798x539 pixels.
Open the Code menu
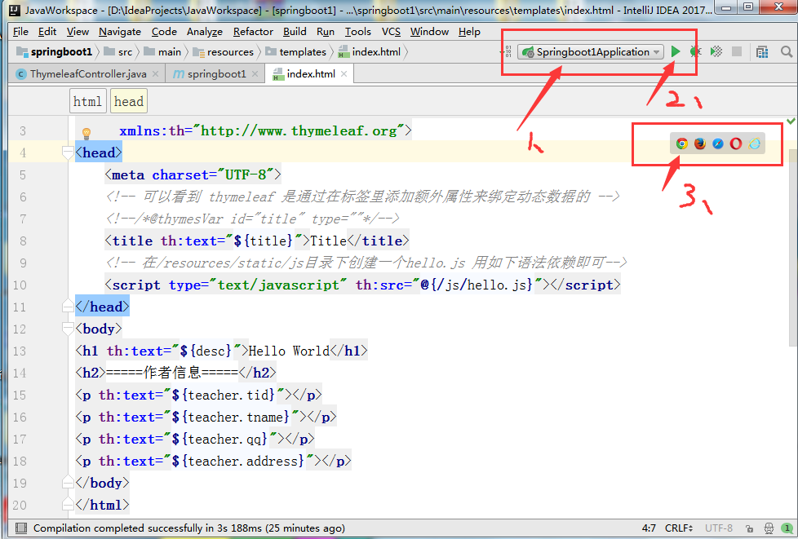pyautogui.click(x=164, y=32)
